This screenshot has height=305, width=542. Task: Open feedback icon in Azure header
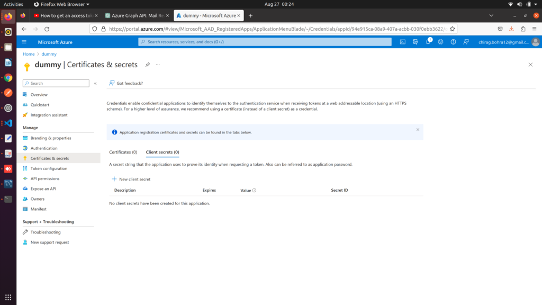466,42
